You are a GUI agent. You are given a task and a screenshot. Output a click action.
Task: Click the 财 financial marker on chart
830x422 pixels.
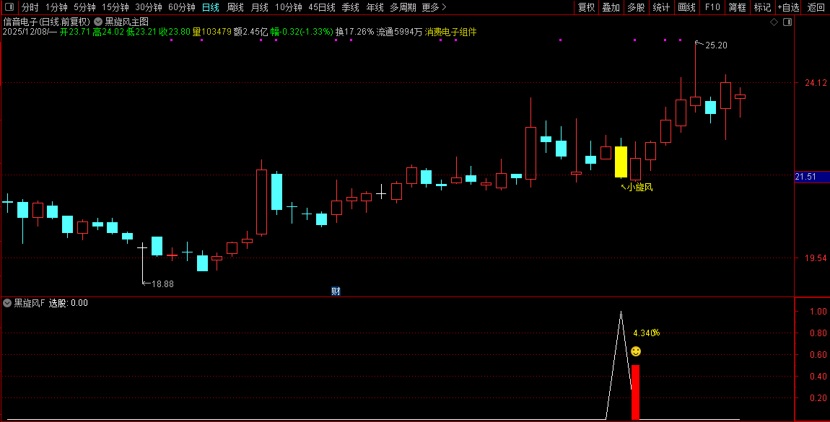[x=336, y=291]
